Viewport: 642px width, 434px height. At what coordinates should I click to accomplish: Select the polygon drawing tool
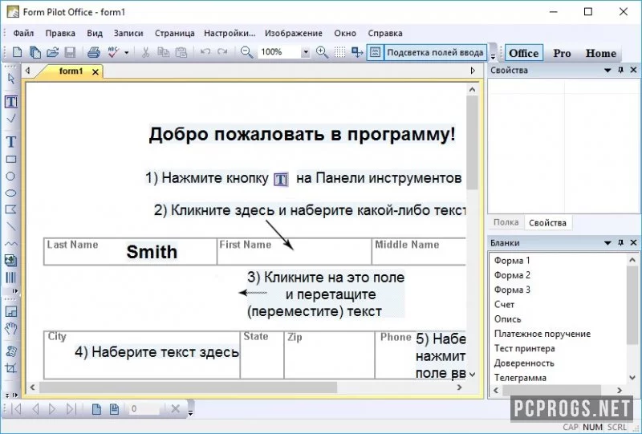point(10,209)
